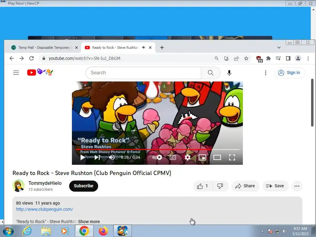Click the install app icon in the address bar
The height and width of the screenshot is (237, 316).
pyautogui.click(x=226, y=58)
